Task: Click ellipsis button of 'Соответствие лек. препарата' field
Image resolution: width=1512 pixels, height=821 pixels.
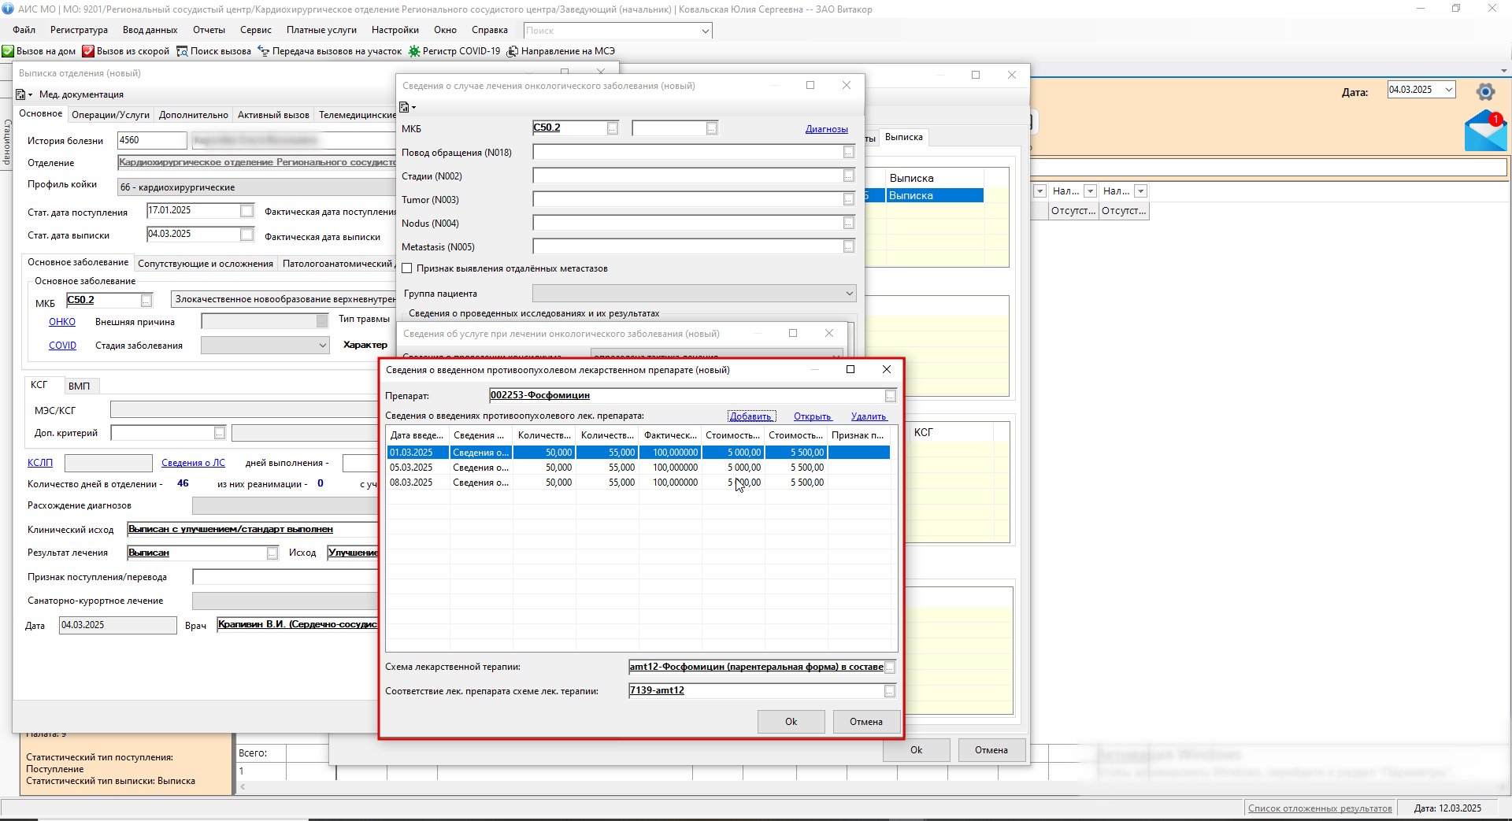Action: [890, 691]
